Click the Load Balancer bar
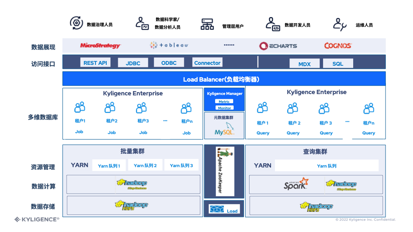The height and width of the screenshot is (232, 413). (x=224, y=79)
